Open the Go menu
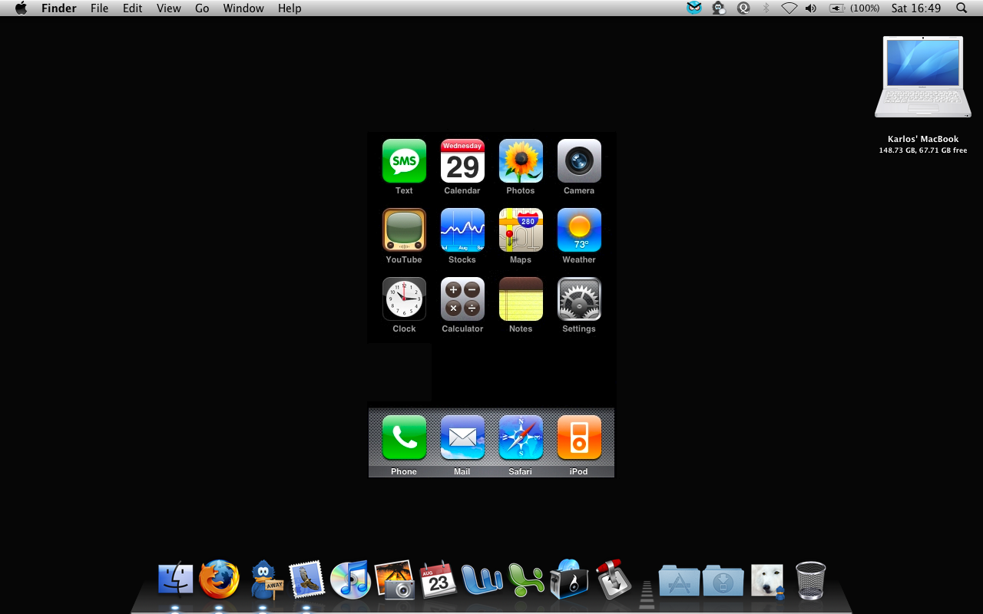 tap(202, 8)
